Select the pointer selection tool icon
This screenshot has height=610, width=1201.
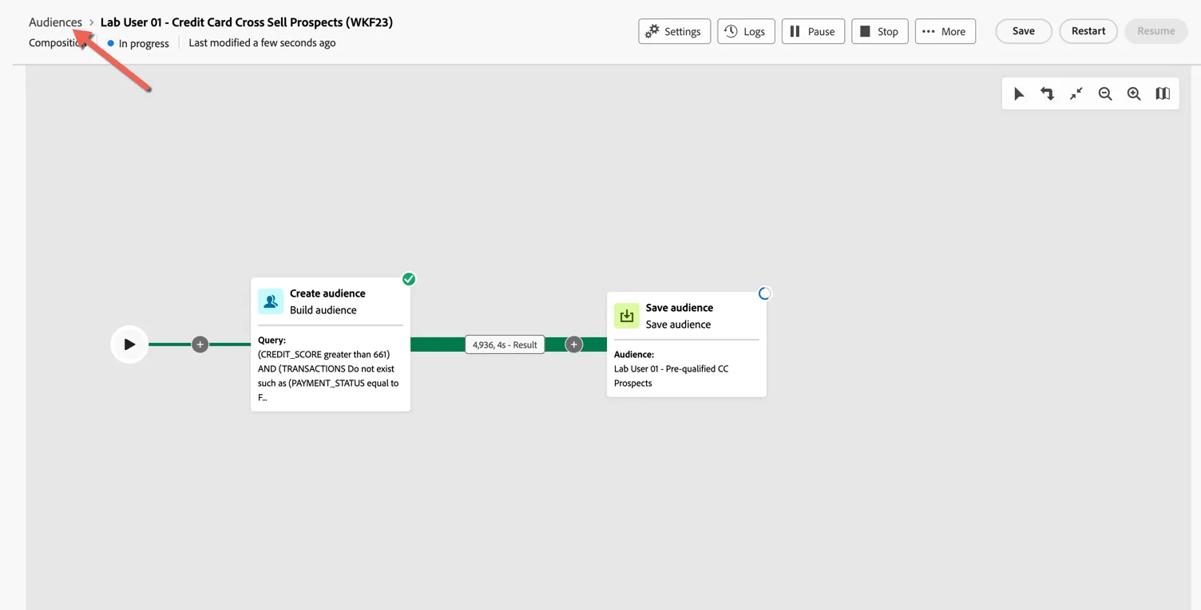tap(1019, 94)
